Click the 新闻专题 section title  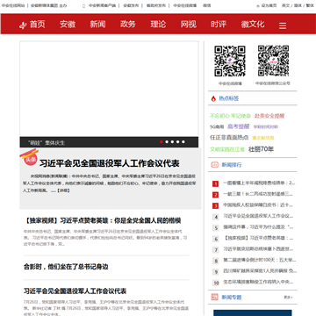coord(232,298)
